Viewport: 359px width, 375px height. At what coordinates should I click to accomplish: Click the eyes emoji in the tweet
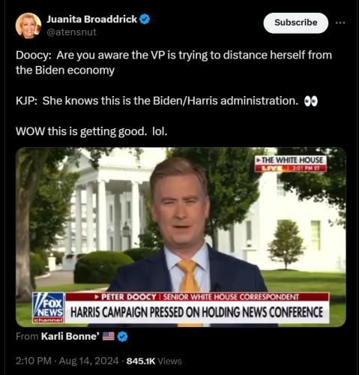[x=311, y=101]
